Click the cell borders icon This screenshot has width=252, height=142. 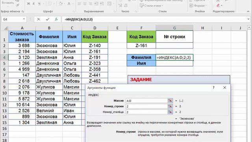(x=50, y=4)
